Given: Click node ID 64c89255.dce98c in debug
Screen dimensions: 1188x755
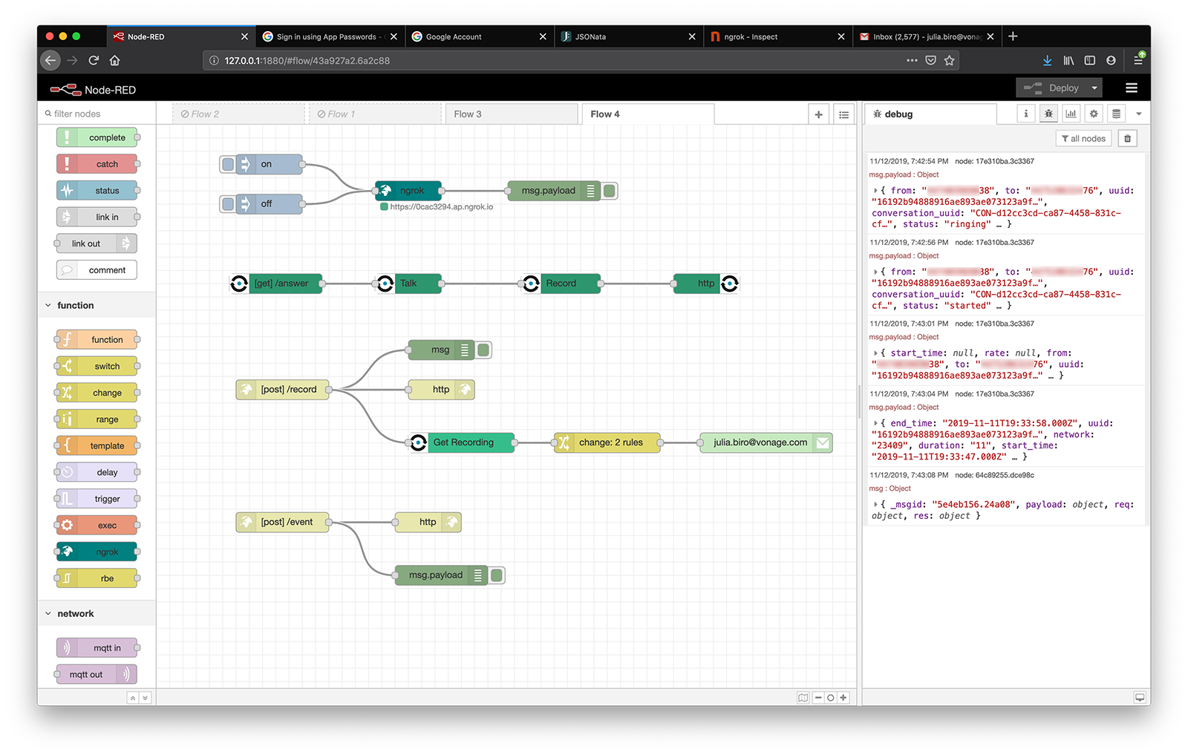Looking at the screenshot, I should (994, 475).
